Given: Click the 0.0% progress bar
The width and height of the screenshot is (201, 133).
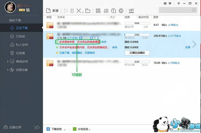Looking at the screenshot, I should pos(137,23).
